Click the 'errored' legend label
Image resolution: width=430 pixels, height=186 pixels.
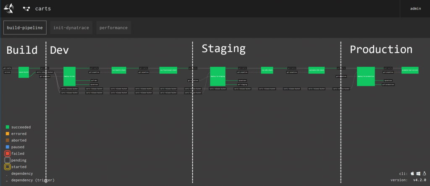(x=19, y=134)
